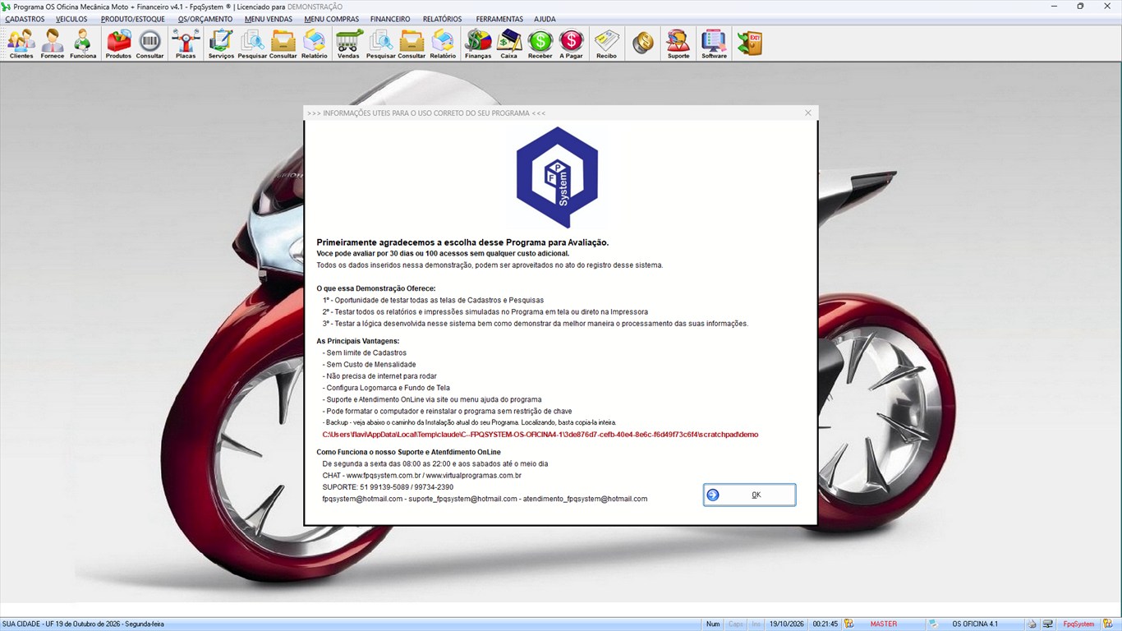Viewport: 1122px width, 631px height.
Task: Open the FINANCEIRO menu
Action: tap(390, 19)
